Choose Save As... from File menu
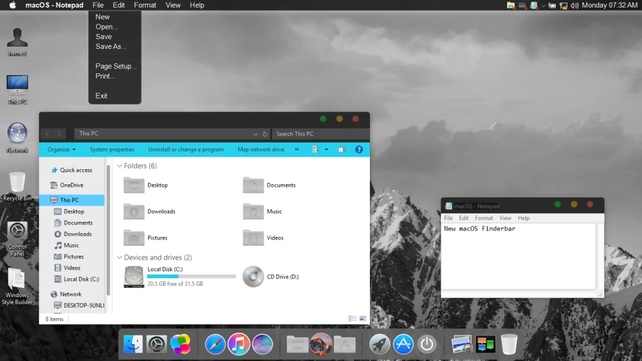Viewport: 642px width, 361px height. pos(111,46)
